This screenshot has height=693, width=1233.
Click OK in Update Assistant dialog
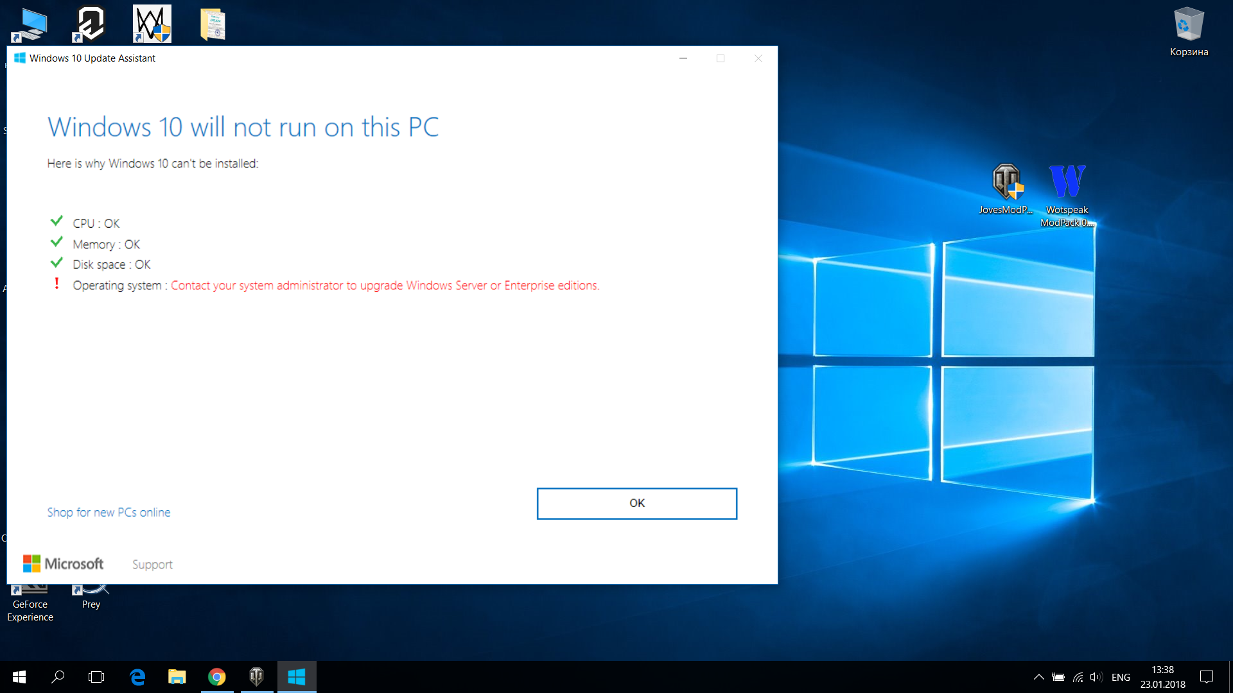(x=636, y=503)
